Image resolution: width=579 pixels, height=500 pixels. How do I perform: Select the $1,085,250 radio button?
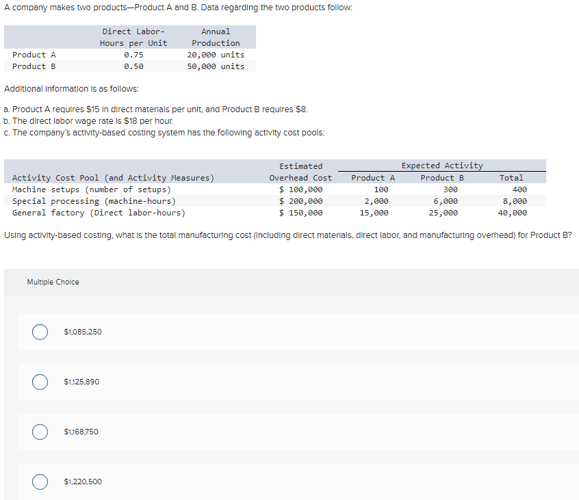(39, 332)
